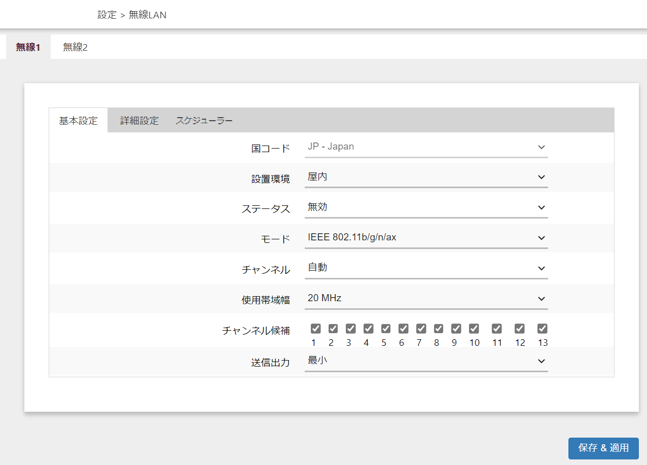Open the 設置環境 dropdown showing 屋内
647x465 pixels.
(x=426, y=177)
